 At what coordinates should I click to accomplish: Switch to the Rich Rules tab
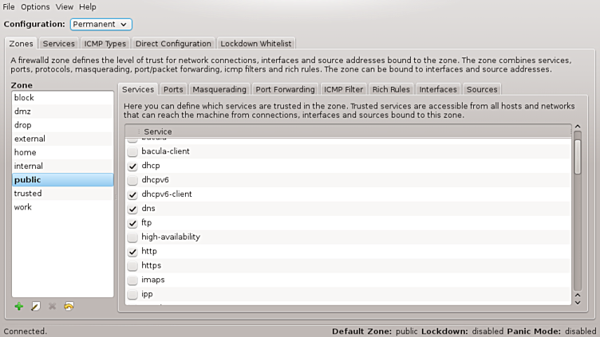click(390, 89)
